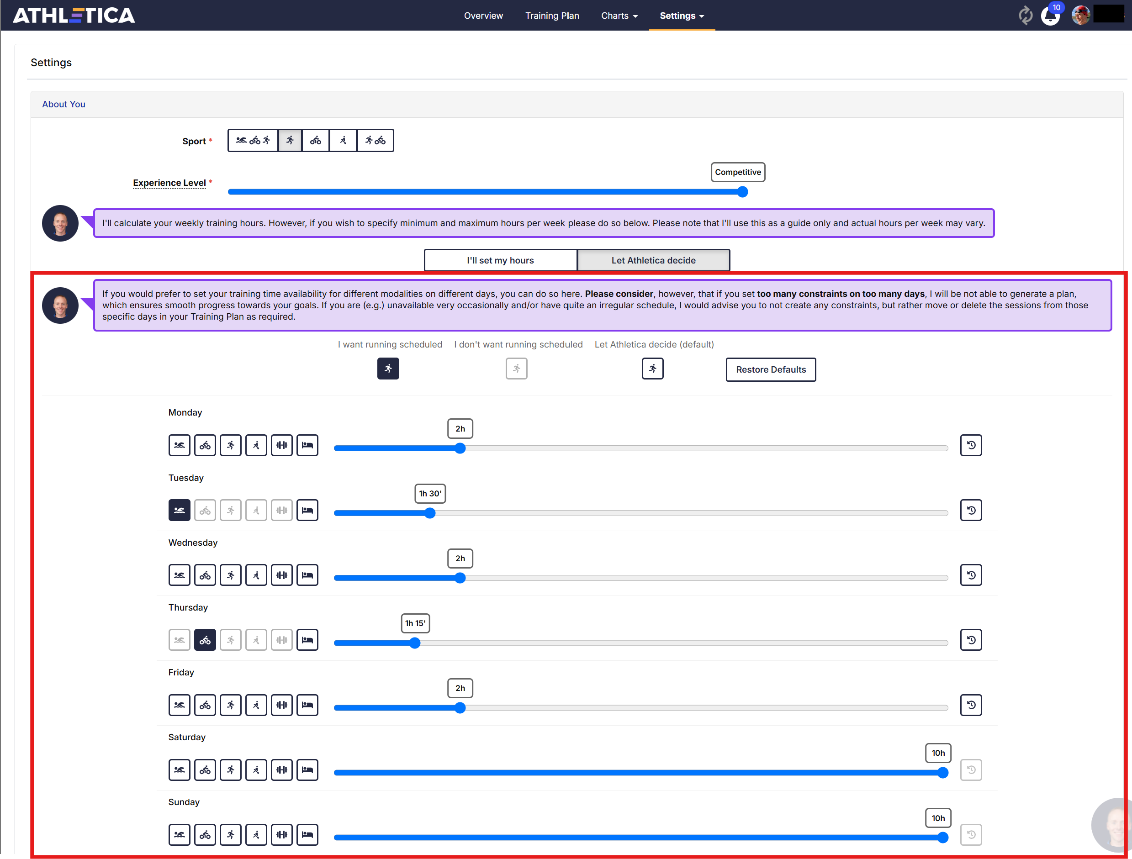
Task: Select cycling sport option
Action: pyautogui.click(x=316, y=140)
